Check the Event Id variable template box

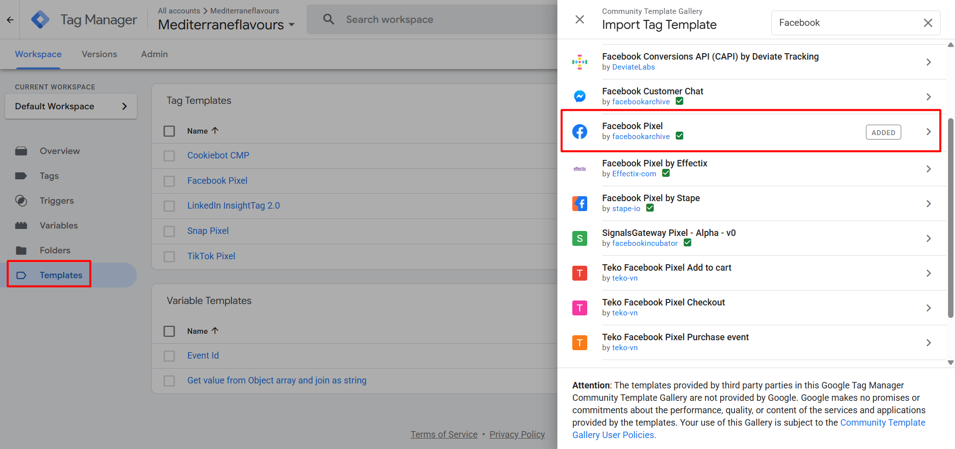click(169, 356)
